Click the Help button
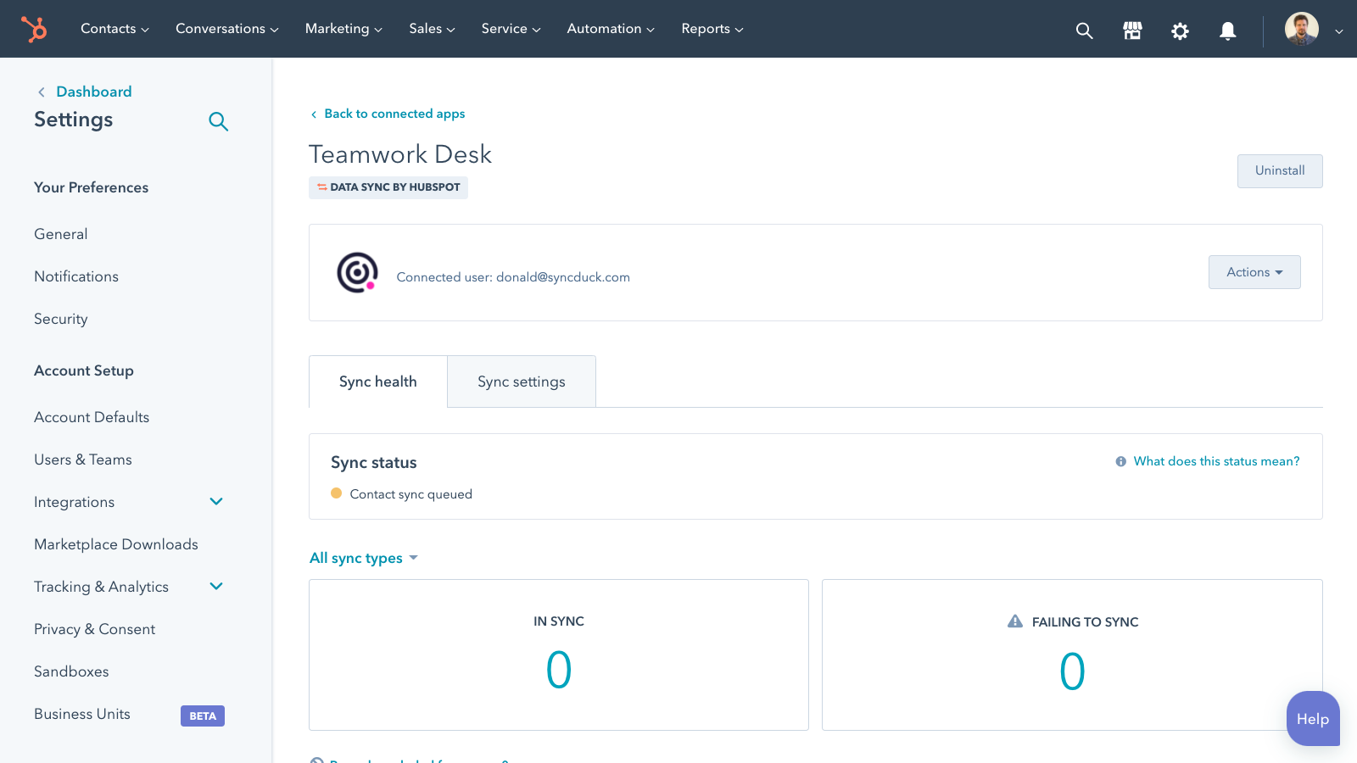The image size is (1357, 763). pos(1312,719)
